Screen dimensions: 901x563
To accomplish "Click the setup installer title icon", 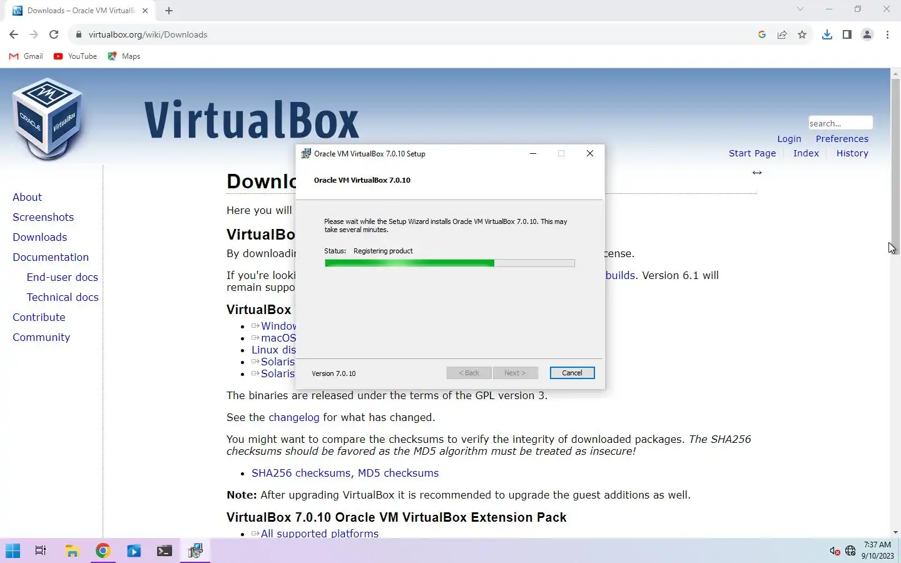I will [x=306, y=153].
